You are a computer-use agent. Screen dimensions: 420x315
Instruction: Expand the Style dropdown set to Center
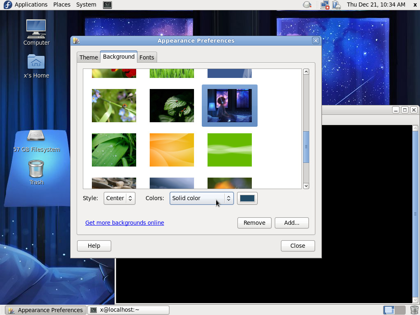click(x=119, y=198)
